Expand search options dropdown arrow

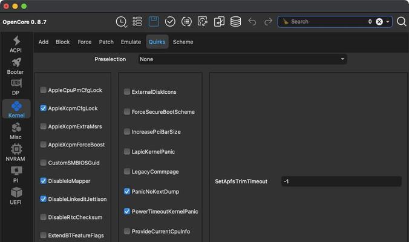[388, 22]
